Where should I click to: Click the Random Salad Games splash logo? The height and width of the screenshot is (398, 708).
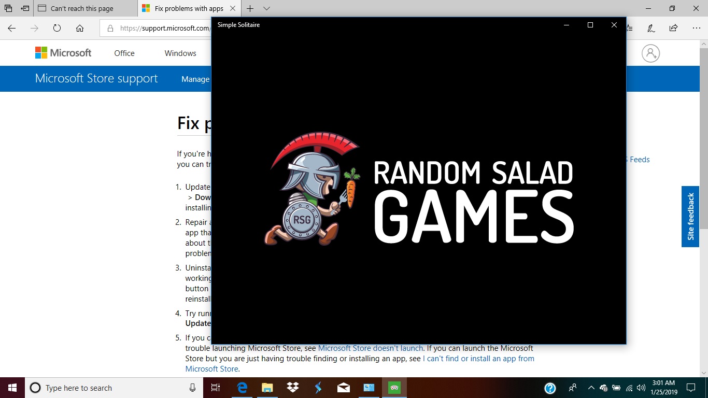coord(419,189)
